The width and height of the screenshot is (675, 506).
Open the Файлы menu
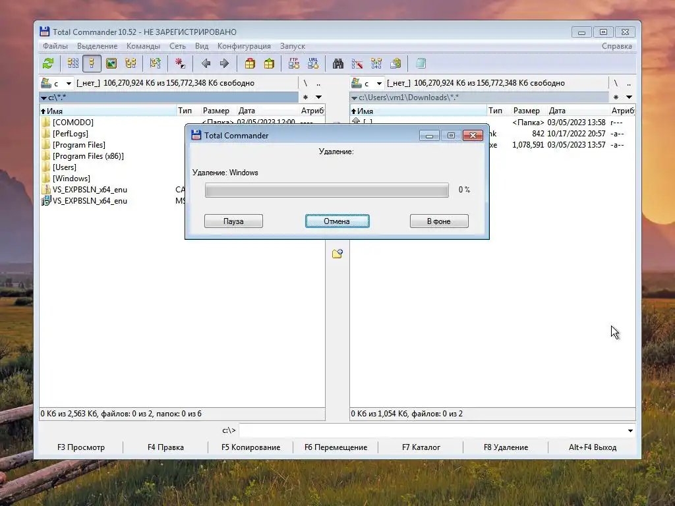[55, 46]
